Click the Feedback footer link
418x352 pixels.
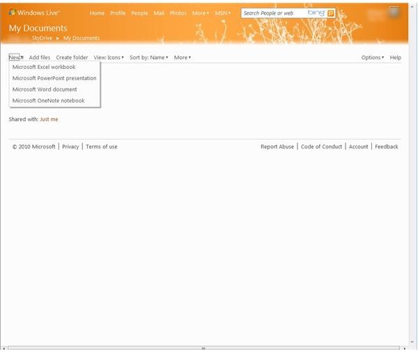(x=387, y=146)
